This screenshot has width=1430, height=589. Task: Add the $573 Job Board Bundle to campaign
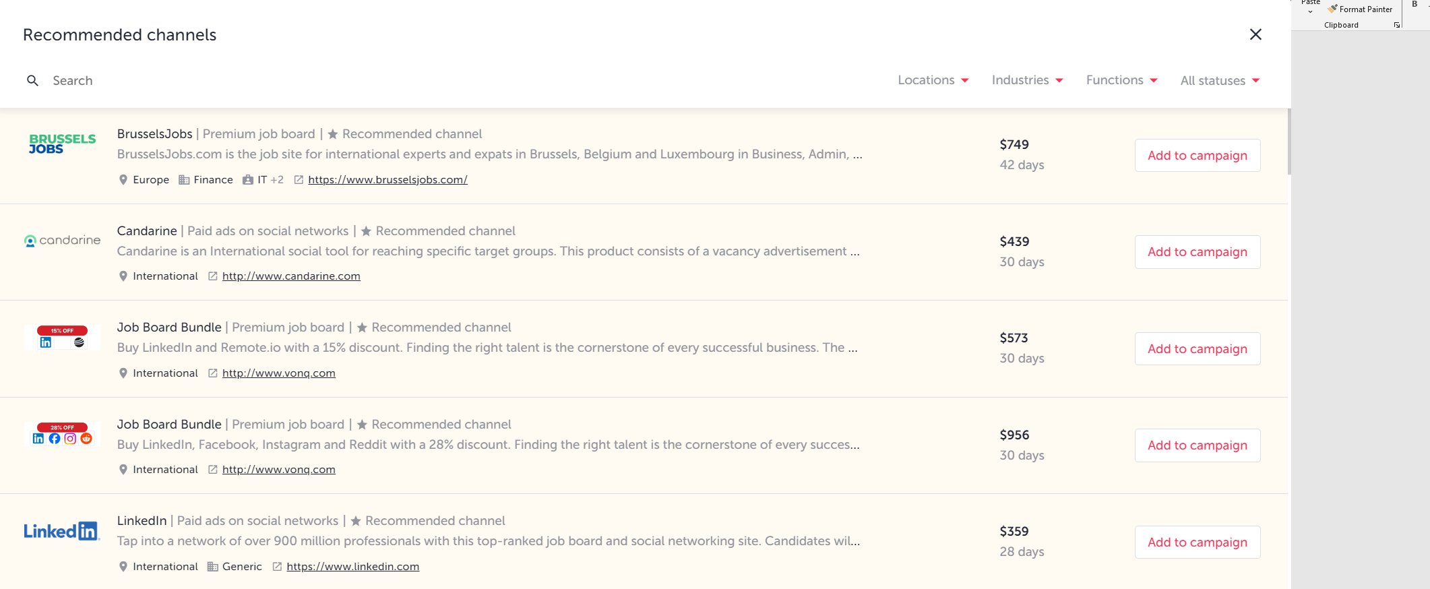click(1198, 349)
